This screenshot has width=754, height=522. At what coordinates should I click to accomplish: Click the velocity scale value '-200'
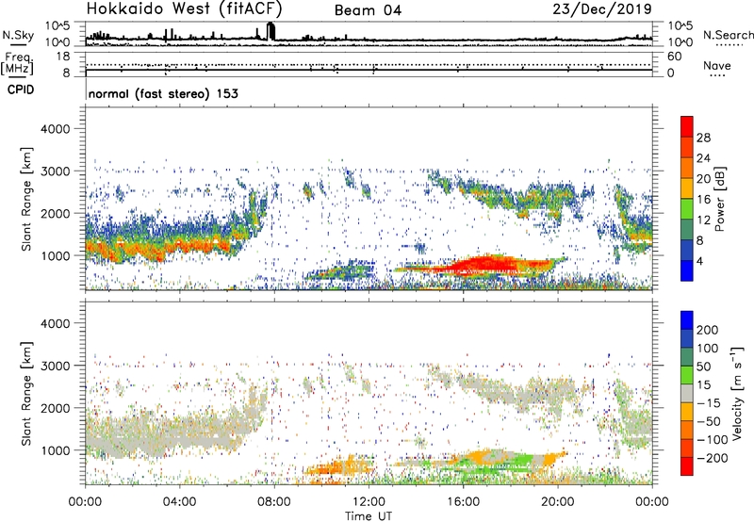click(713, 458)
